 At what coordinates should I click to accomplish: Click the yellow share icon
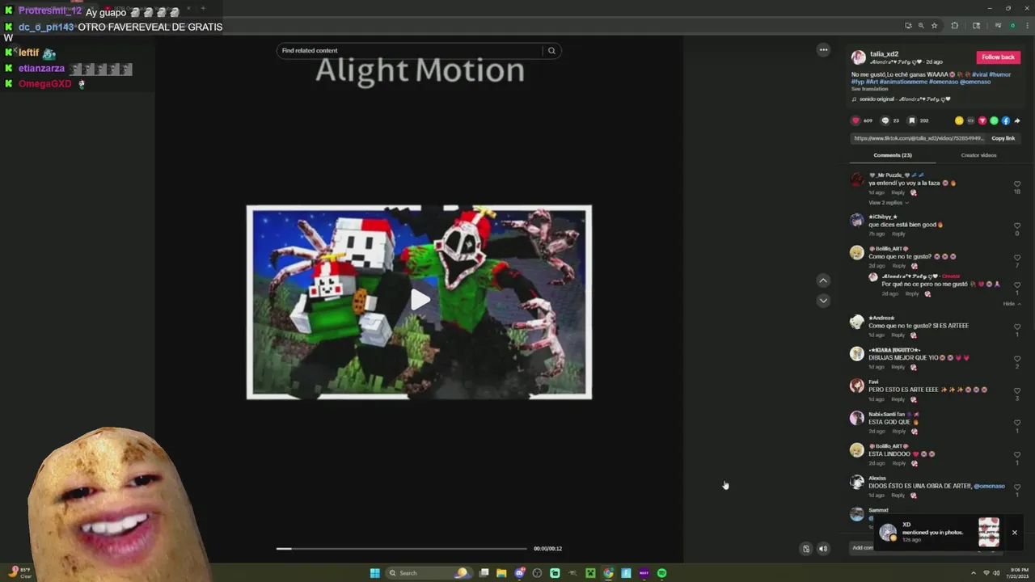[959, 120]
